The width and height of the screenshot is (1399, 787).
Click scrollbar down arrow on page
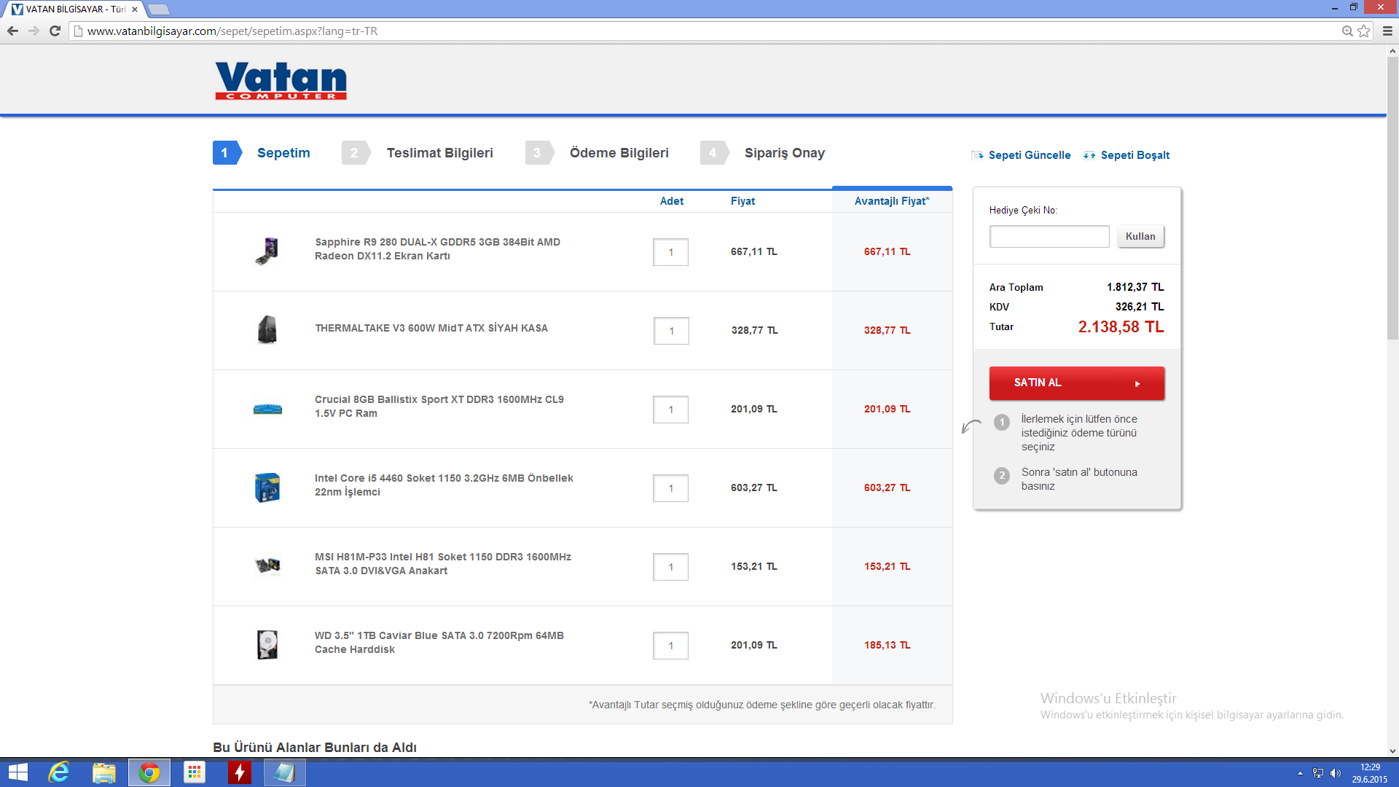[1392, 751]
